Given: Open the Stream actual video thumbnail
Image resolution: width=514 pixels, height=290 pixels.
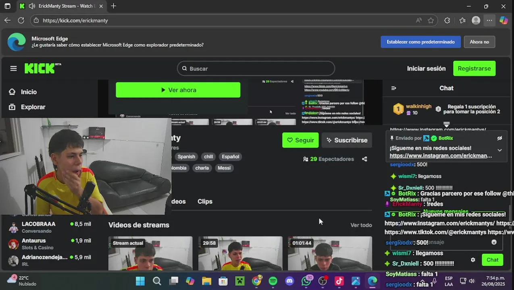Looking at the screenshot, I should coord(150,253).
